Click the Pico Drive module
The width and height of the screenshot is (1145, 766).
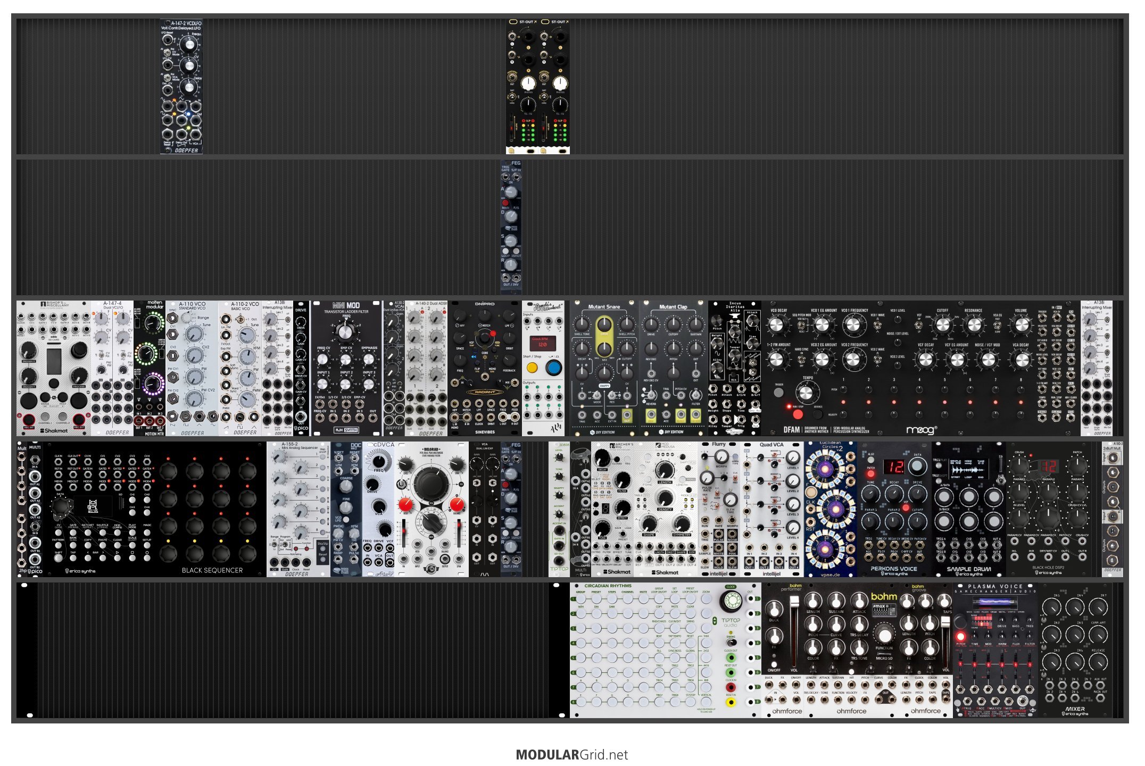coord(301,368)
